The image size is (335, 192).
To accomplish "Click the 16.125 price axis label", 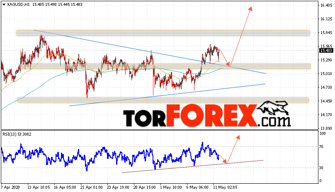I will [x=326, y=19].
